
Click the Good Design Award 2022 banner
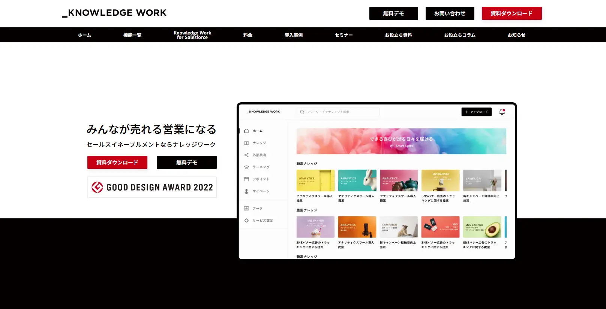(x=152, y=187)
